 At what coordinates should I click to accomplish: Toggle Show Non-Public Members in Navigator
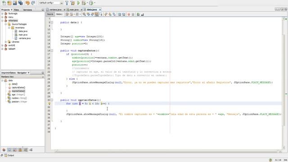tap(20, 150)
